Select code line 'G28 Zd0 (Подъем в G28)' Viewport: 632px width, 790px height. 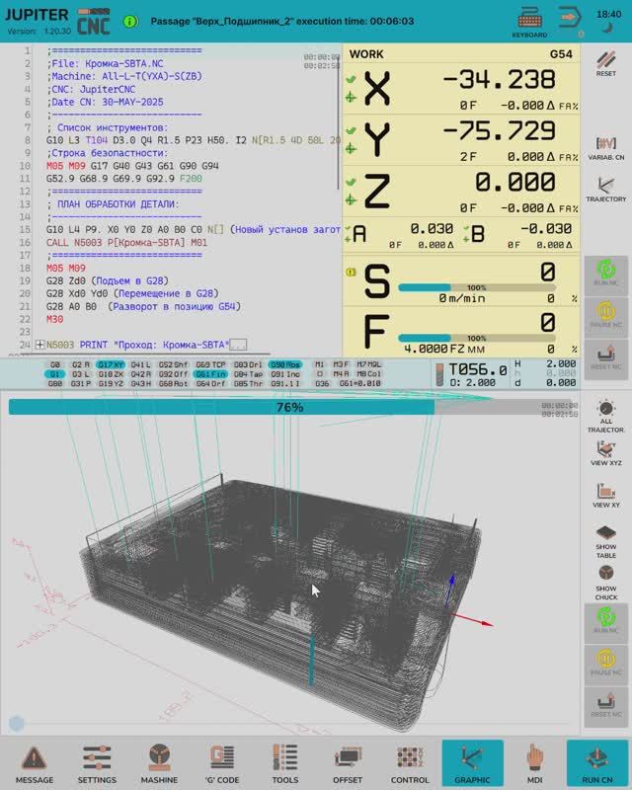(108, 280)
